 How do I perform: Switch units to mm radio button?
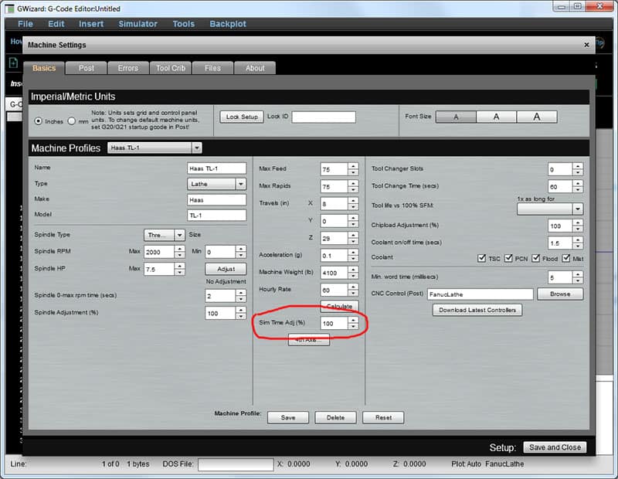pos(71,121)
